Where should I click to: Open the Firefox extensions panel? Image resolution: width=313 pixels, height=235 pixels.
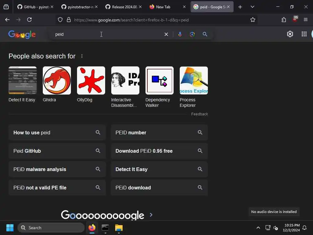coord(284,20)
